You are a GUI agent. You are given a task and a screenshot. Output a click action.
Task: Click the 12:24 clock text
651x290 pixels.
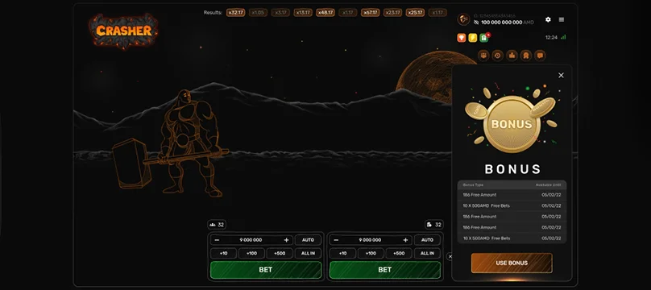[551, 37]
